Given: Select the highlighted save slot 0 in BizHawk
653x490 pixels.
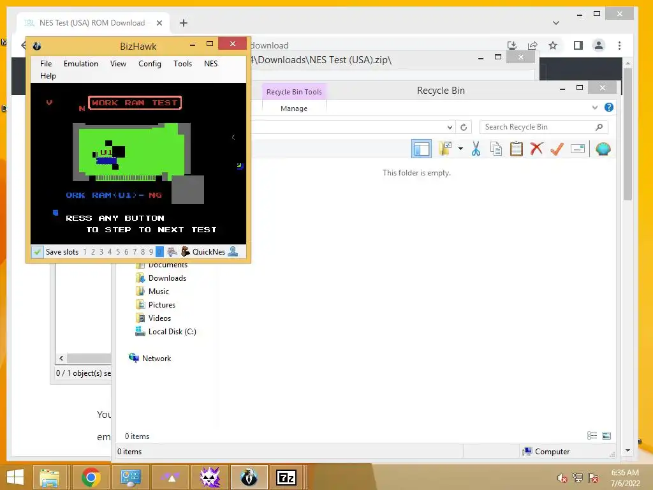Looking at the screenshot, I should (x=159, y=251).
